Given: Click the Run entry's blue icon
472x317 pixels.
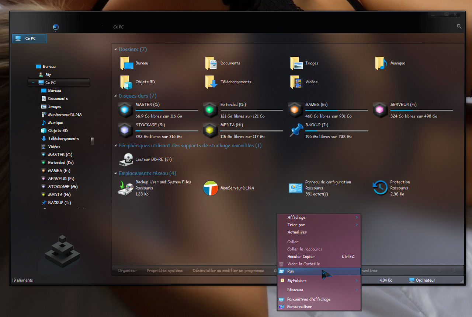Looking at the screenshot, I should click(281, 271).
